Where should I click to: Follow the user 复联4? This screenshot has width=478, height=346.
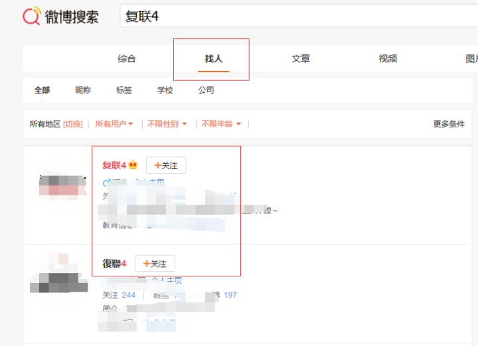[x=166, y=166]
